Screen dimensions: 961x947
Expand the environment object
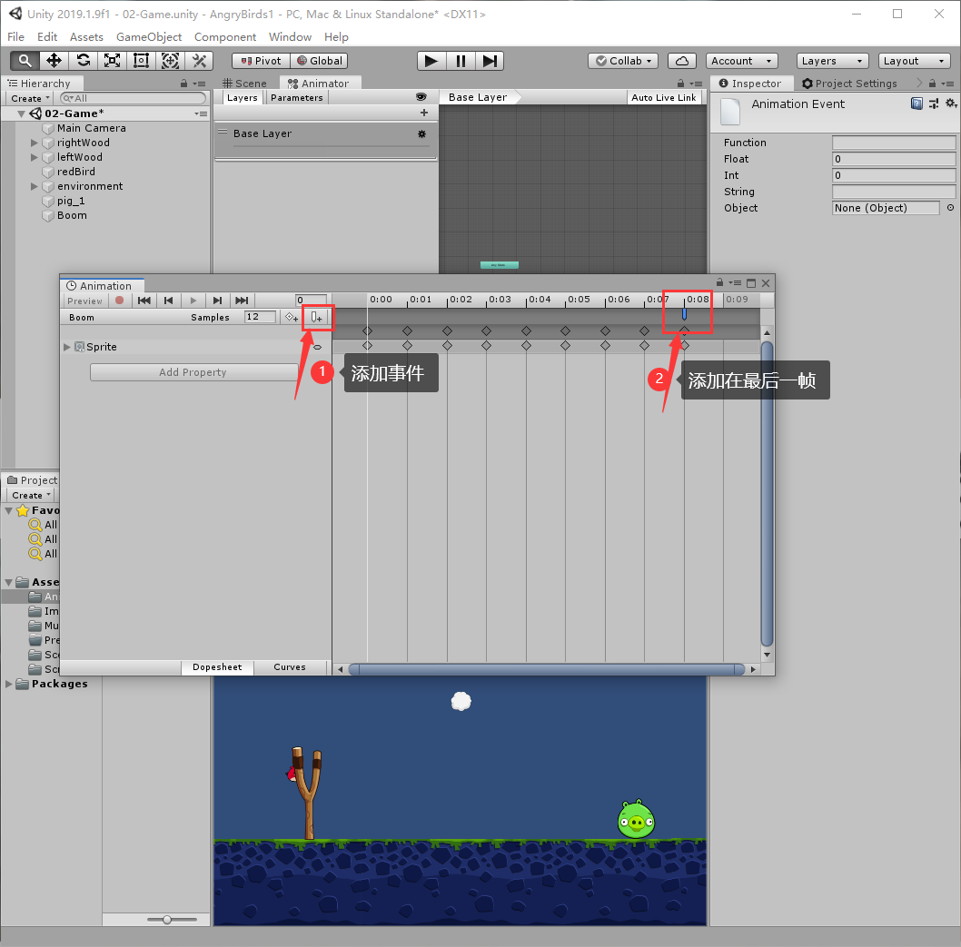(x=35, y=186)
